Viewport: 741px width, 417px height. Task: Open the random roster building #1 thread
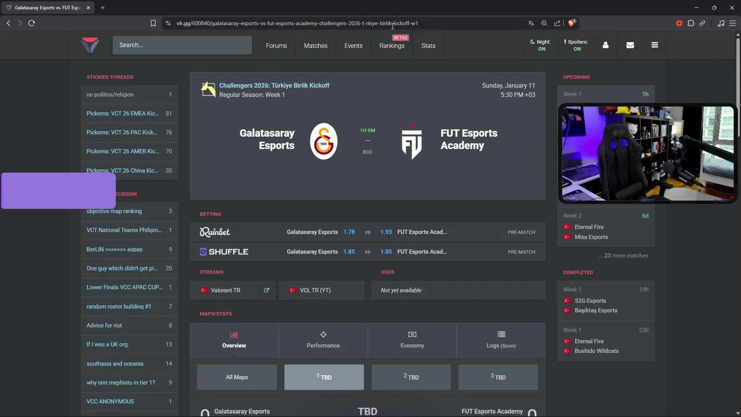click(129, 306)
